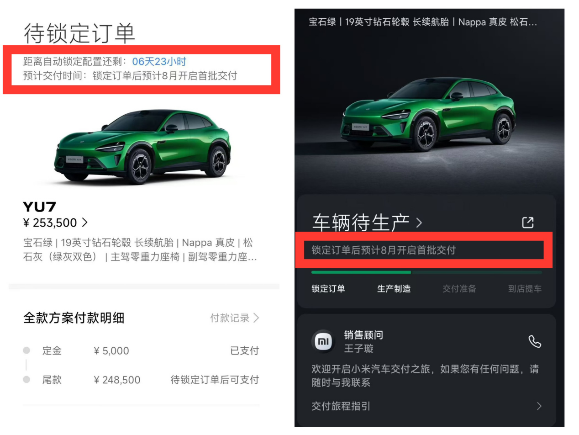The image size is (579, 435).
Task: Tap the share icon beside 车辆待生产
Action: click(528, 223)
